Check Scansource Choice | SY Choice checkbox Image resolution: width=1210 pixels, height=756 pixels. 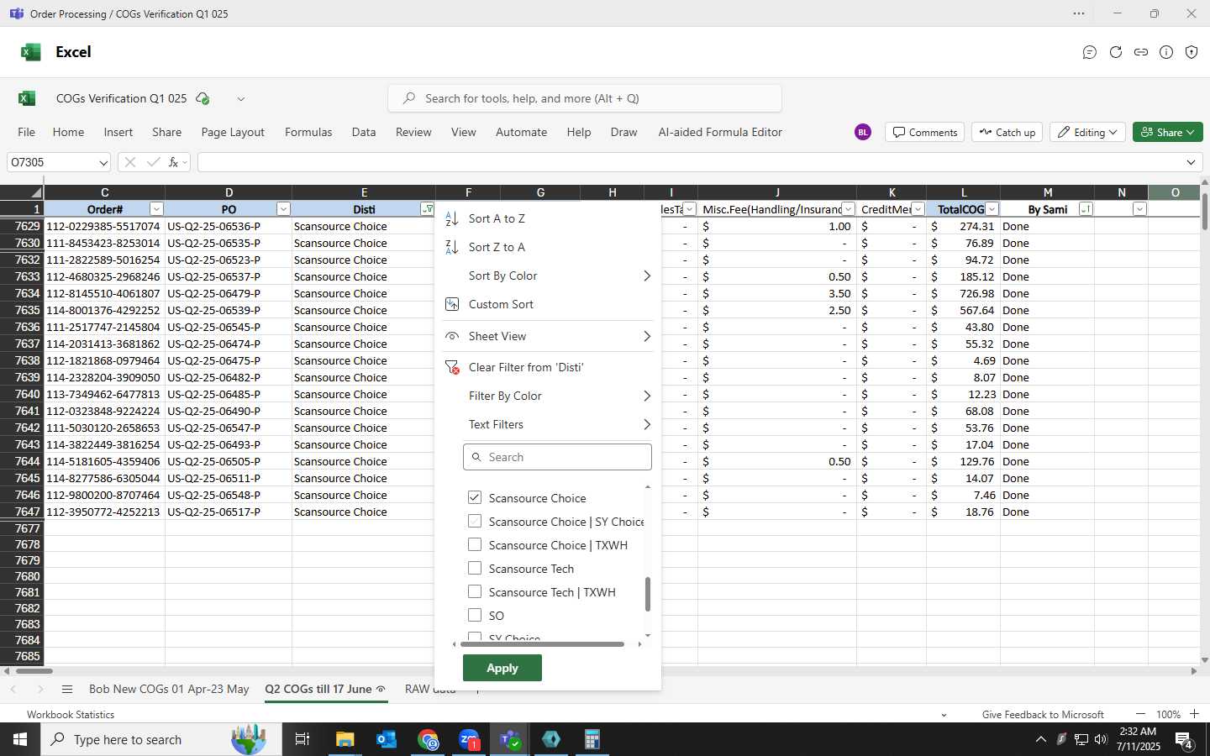[x=475, y=521]
